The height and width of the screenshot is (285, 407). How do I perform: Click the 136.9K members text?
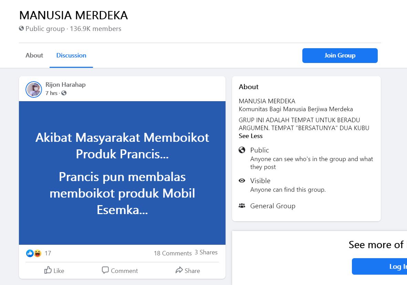click(x=95, y=29)
